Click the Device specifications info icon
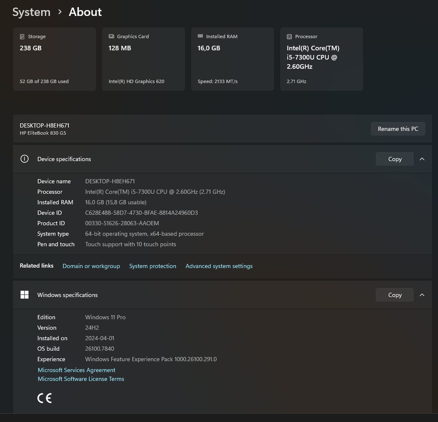The width and height of the screenshot is (438, 422). 25,159
